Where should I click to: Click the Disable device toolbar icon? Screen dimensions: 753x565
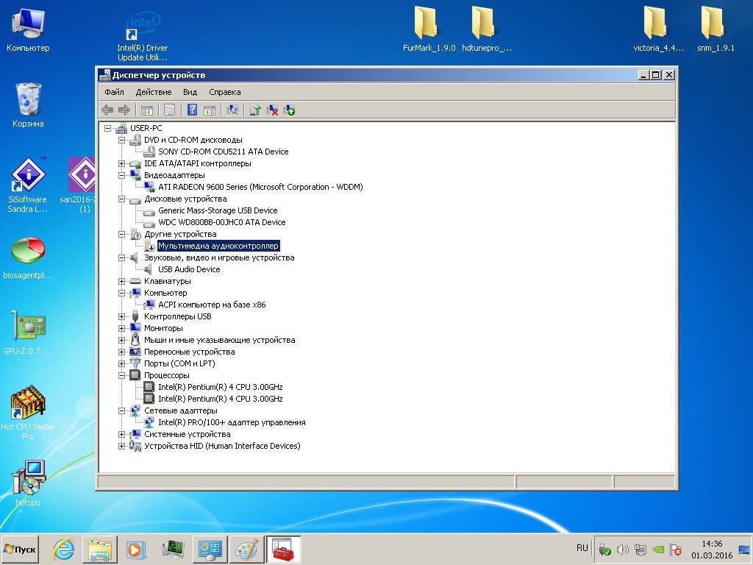click(x=289, y=110)
